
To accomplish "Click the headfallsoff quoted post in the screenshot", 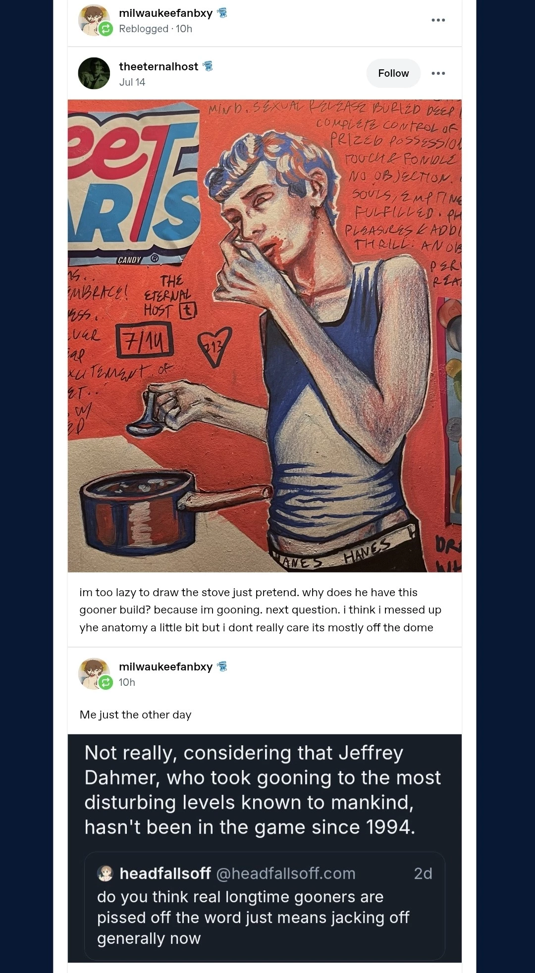I will pos(265,906).
